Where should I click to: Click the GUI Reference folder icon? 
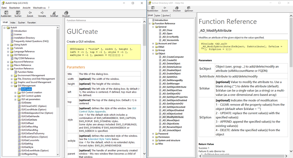pyautogui.click(x=12, y=55)
